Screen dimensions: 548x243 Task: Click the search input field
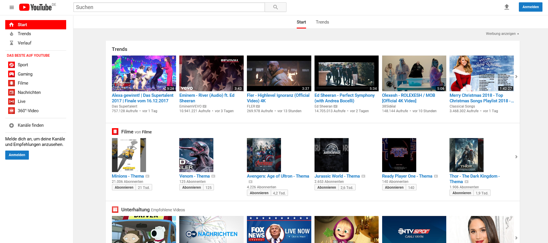click(x=169, y=7)
